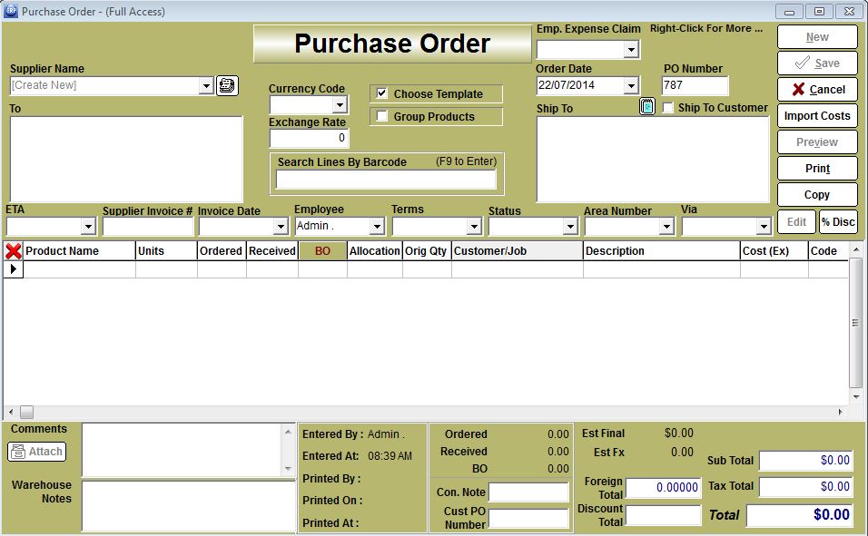Click the BO column header

pos(322,251)
